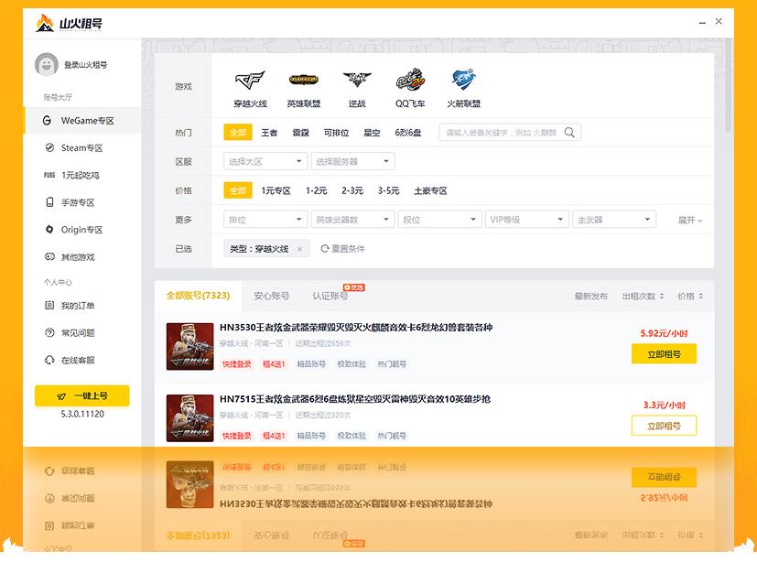Click the 一键上号 button
The image size is (757, 573).
pyautogui.click(x=81, y=395)
